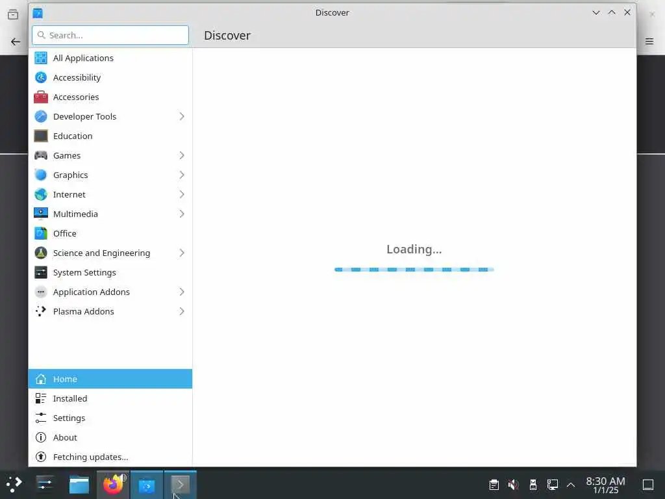Screen dimensions: 665x499
Task: Click the archive icon in background window
Action: [x=13, y=15]
